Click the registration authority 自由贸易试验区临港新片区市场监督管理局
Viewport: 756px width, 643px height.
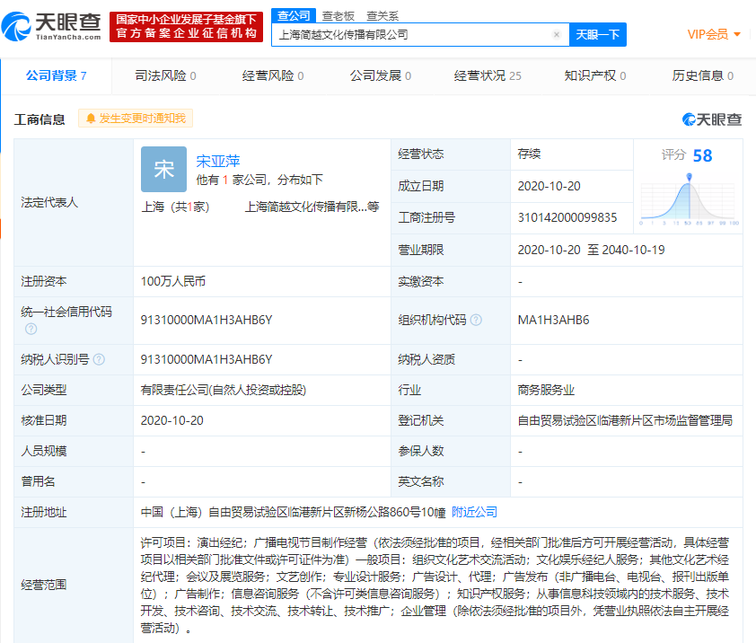coord(625,420)
